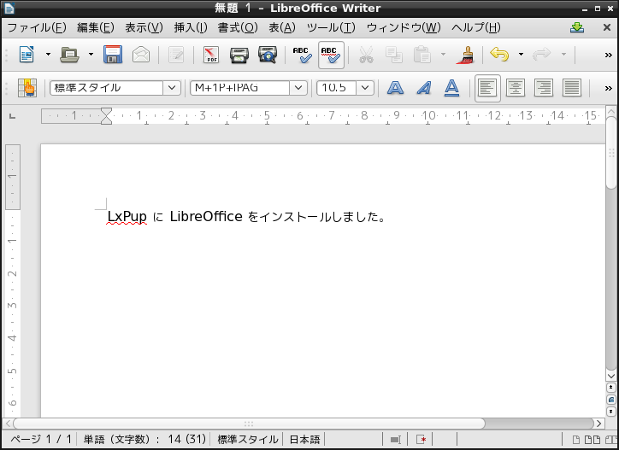Click the word count status 14 (31)
The width and height of the screenshot is (619, 450).
[x=187, y=440]
